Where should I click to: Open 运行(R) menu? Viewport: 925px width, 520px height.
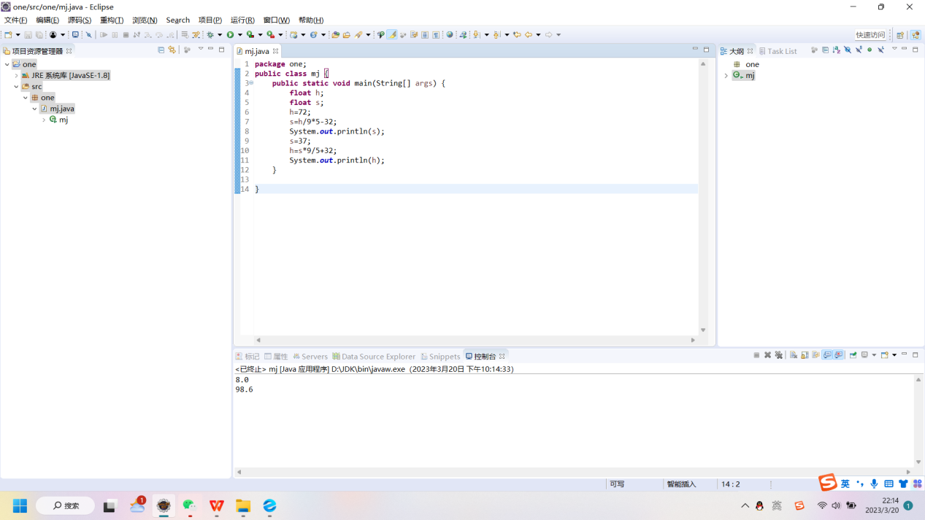point(242,20)
